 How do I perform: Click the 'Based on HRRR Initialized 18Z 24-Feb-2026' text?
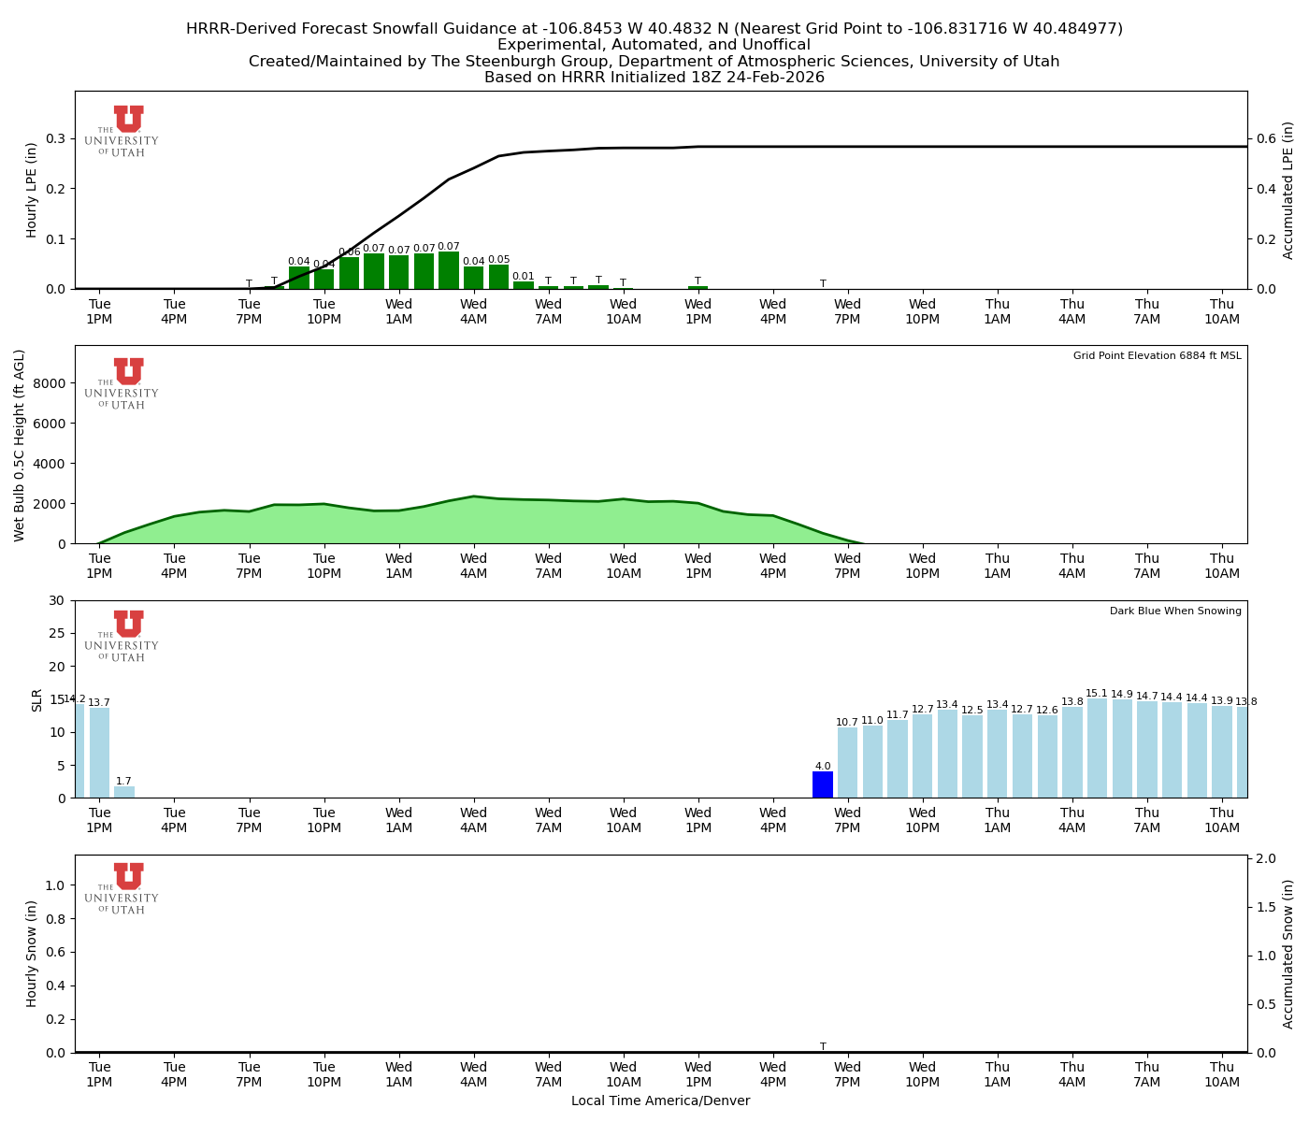[654, 78]
